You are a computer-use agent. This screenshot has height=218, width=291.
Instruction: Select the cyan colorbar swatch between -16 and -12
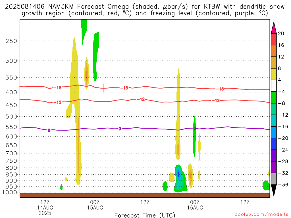coord(274,121)
